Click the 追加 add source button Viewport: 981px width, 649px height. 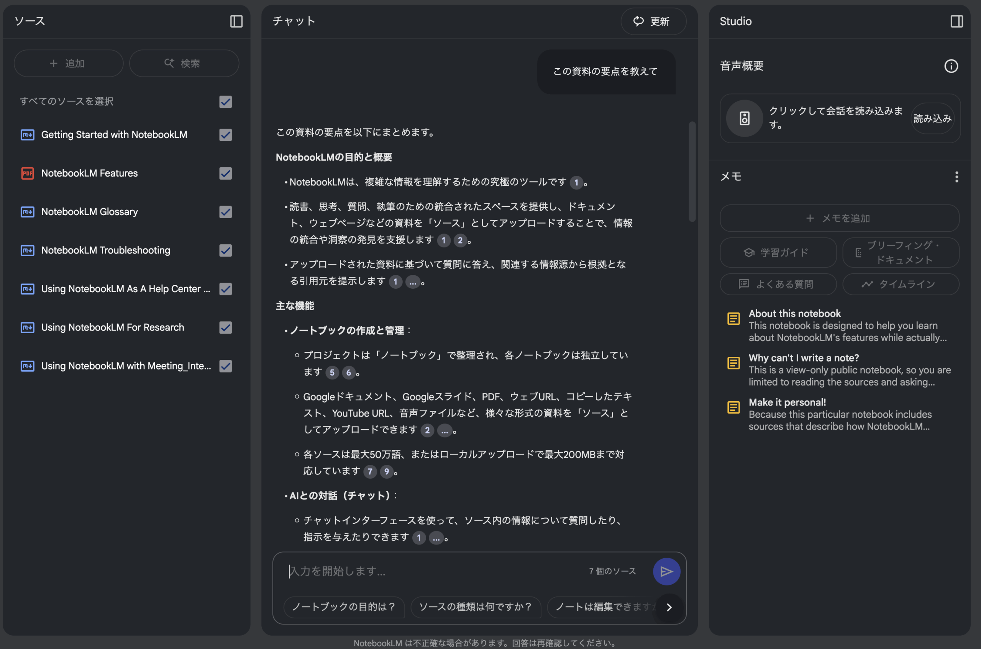[68, 63]
